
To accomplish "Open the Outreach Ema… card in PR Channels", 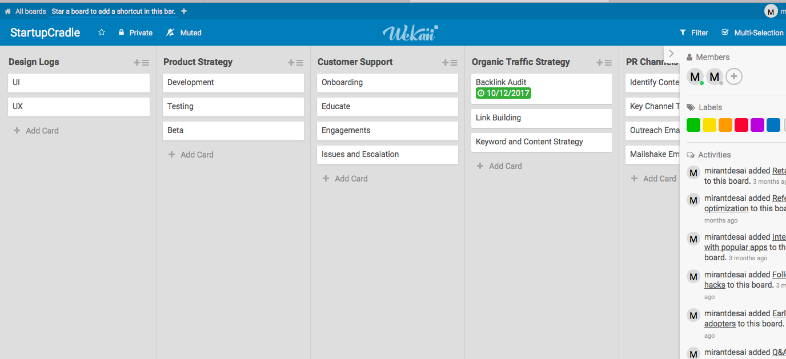I will 652,131.
